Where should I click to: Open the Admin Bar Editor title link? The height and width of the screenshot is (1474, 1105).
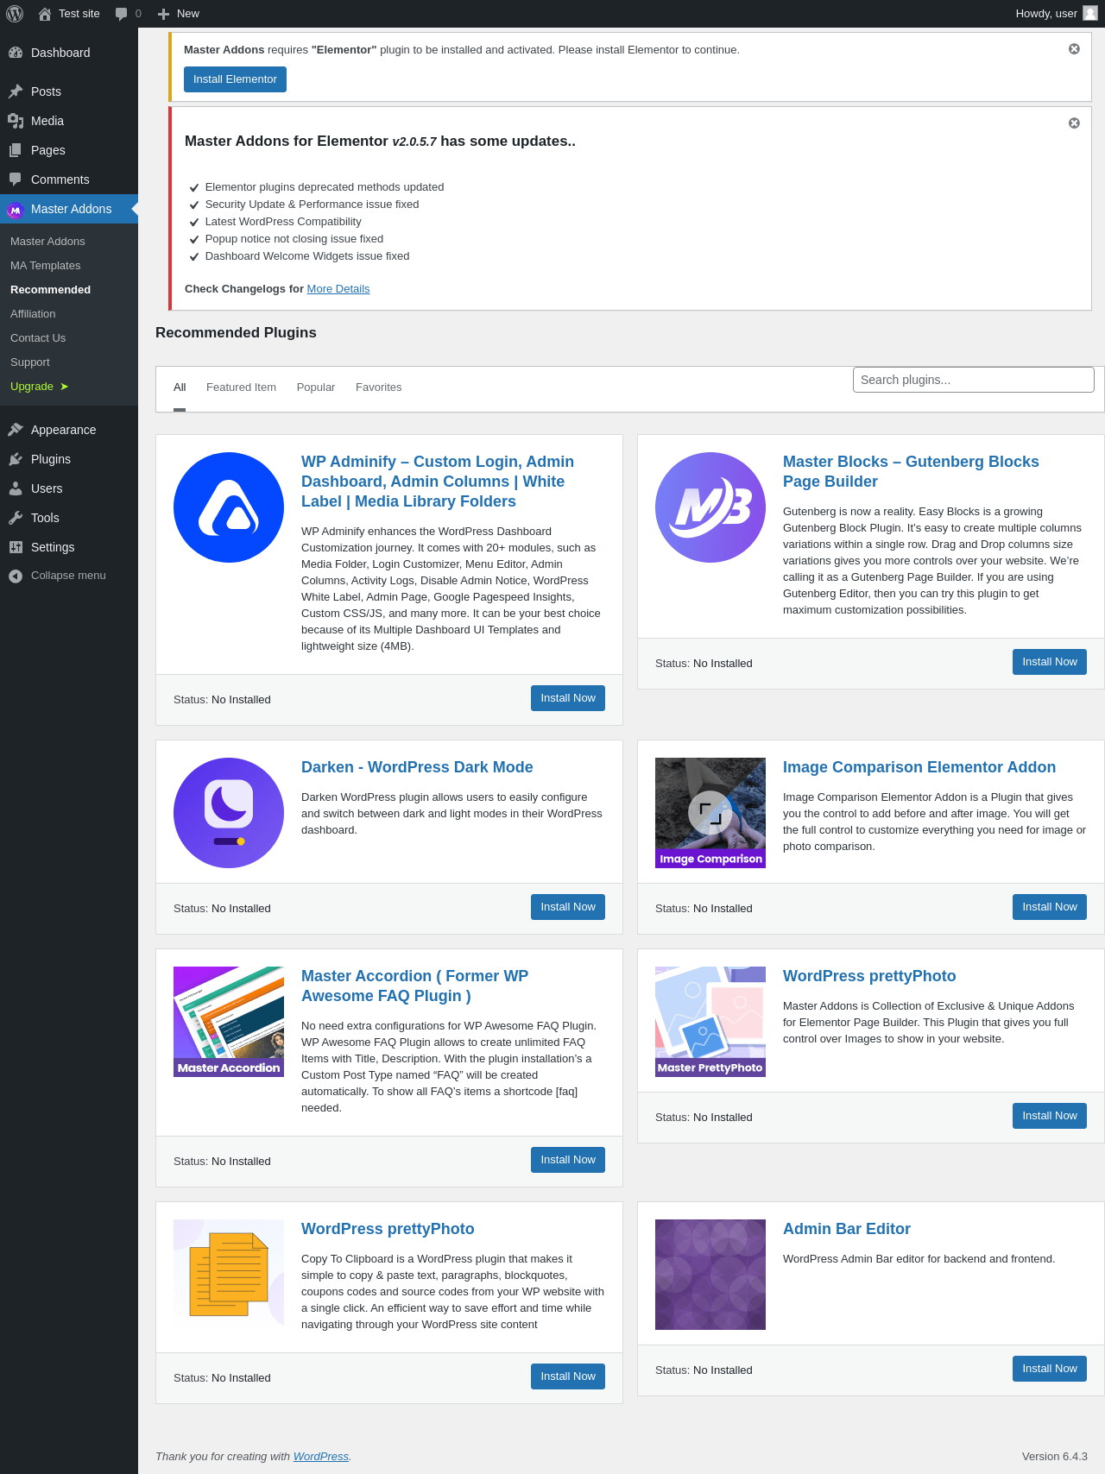[847, 1229]
